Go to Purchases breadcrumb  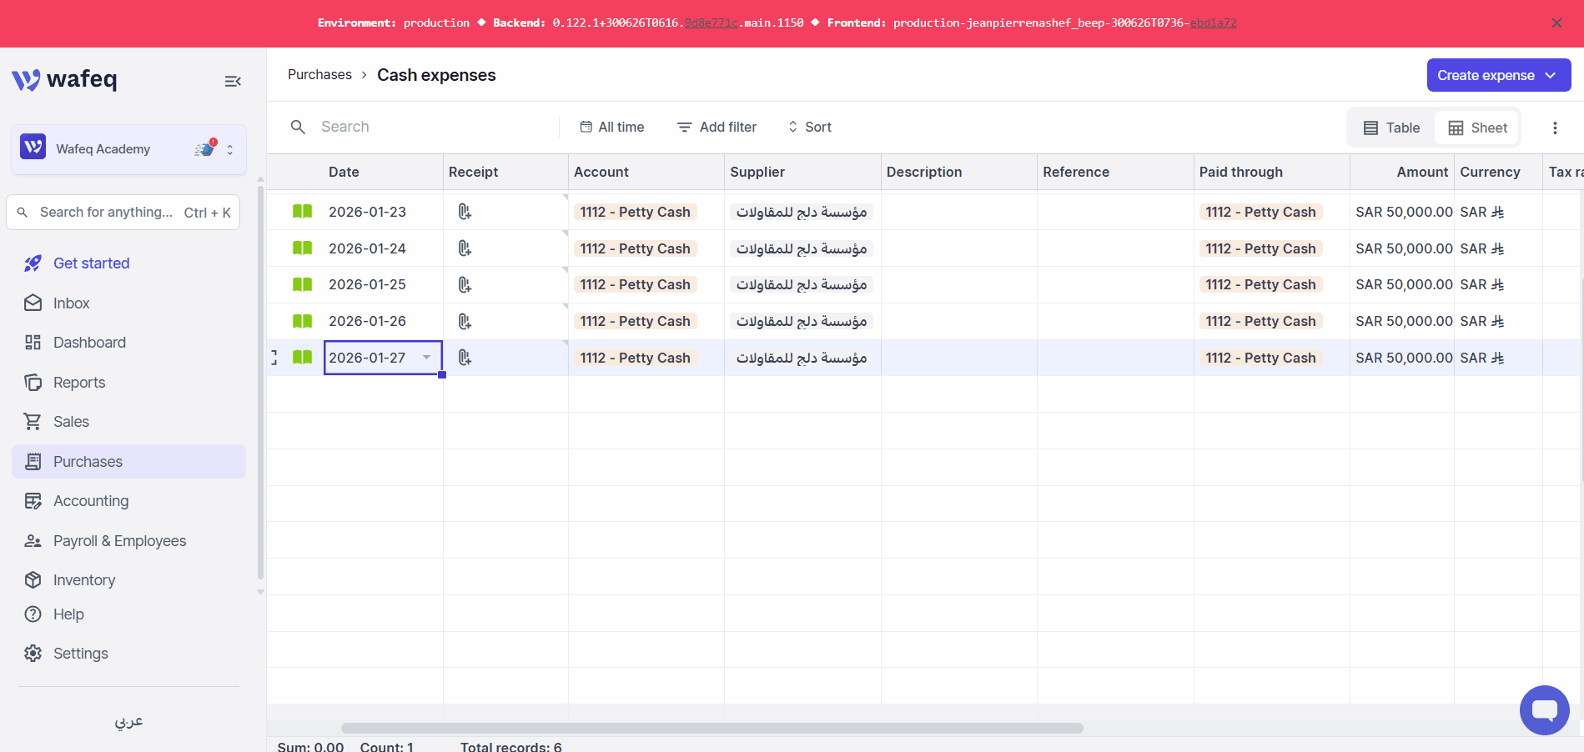319,74
